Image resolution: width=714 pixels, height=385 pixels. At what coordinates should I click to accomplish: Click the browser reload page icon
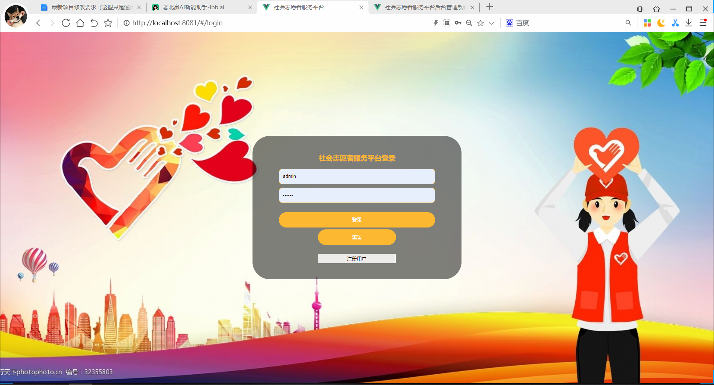(x=66, y=23)
